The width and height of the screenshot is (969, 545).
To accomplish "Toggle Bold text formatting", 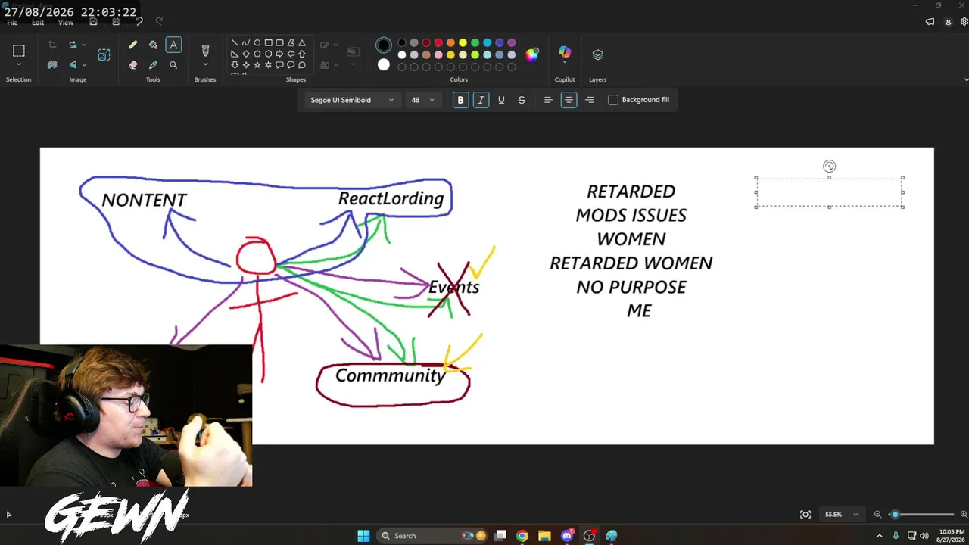I will click(460, 100).
